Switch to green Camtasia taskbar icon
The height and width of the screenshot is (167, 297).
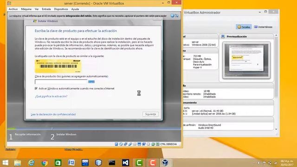tap(139, 163)
